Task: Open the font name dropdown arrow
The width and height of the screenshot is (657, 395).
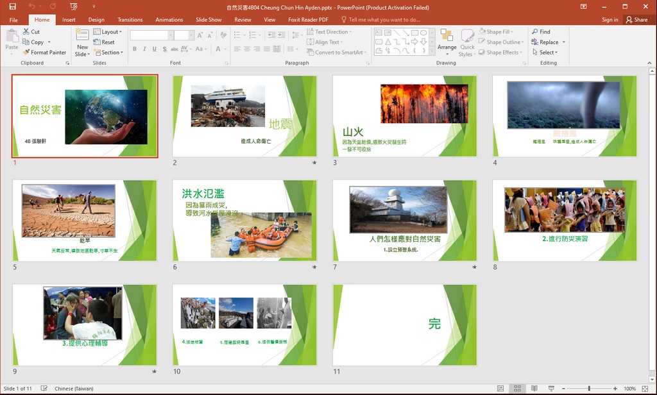Action: click(171, 35)
